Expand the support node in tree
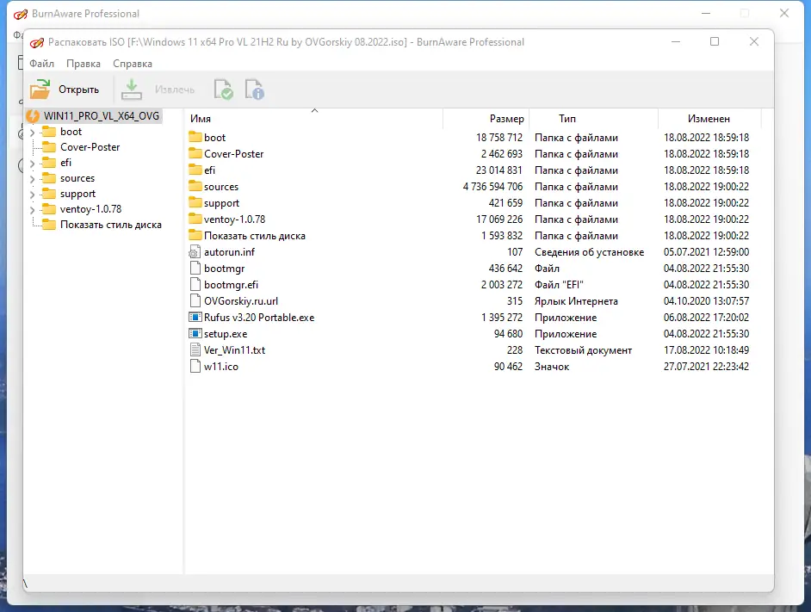 click(x=32, y=195)
